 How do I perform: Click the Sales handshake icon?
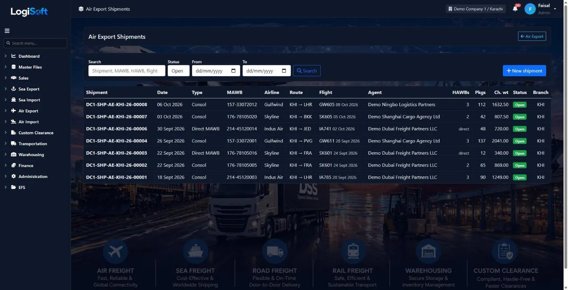[14, 78]
